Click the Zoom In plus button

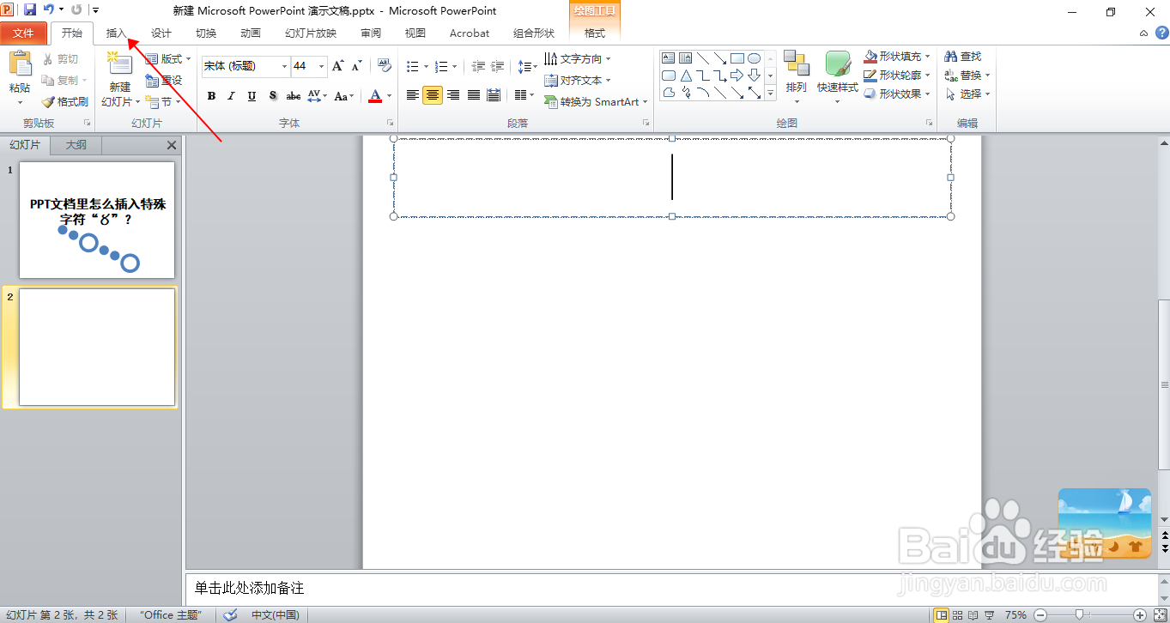[x=1140, y=614]
